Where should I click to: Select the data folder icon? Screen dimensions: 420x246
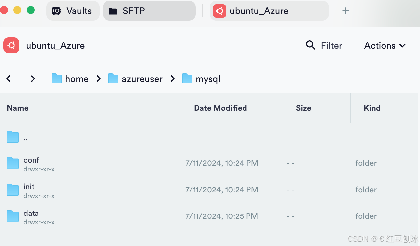point(13,216)
